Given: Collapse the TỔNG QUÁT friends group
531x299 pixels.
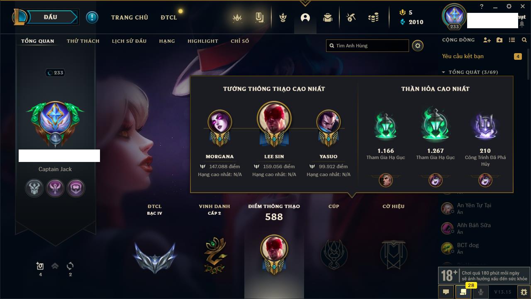Looking at the screenshot, I should pos(443,72).
